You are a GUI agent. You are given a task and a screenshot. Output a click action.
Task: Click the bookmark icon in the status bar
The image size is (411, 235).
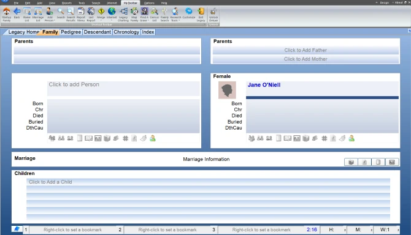[17, 229]
